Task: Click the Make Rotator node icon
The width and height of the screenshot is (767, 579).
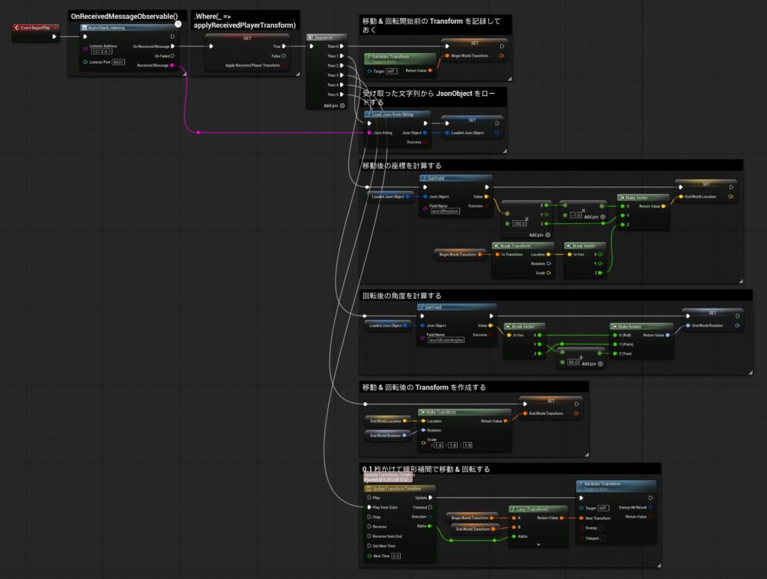Action: 615,326
